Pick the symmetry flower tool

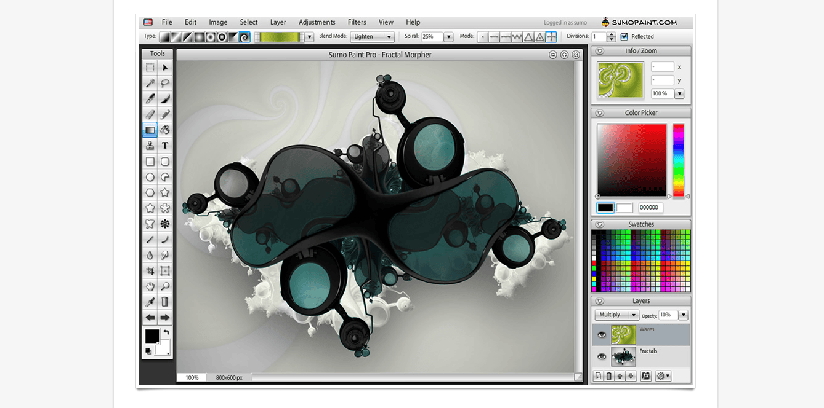coord(165,224)
